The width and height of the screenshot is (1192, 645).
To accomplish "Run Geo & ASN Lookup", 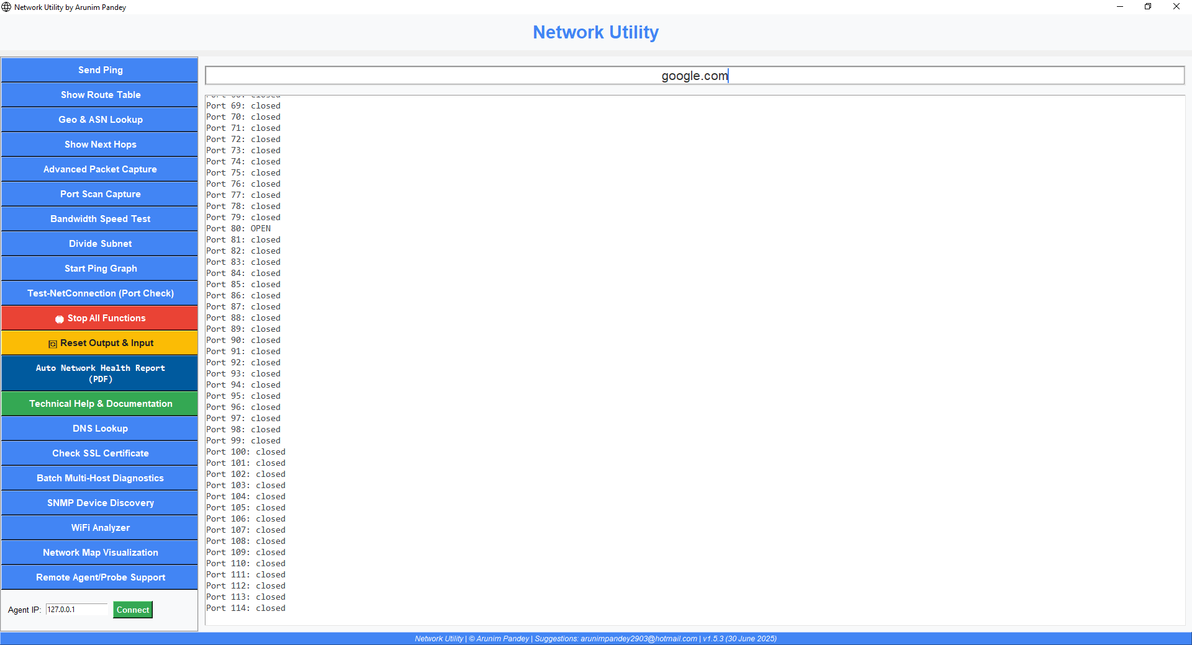I will point(100,120).
